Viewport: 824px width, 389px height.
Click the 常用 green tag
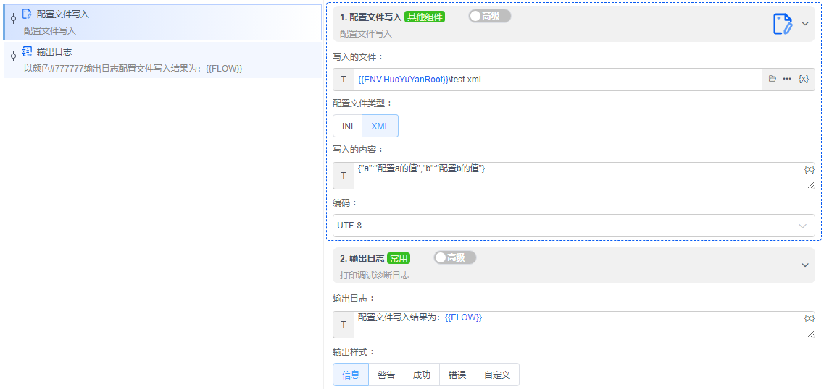point(399,258)
